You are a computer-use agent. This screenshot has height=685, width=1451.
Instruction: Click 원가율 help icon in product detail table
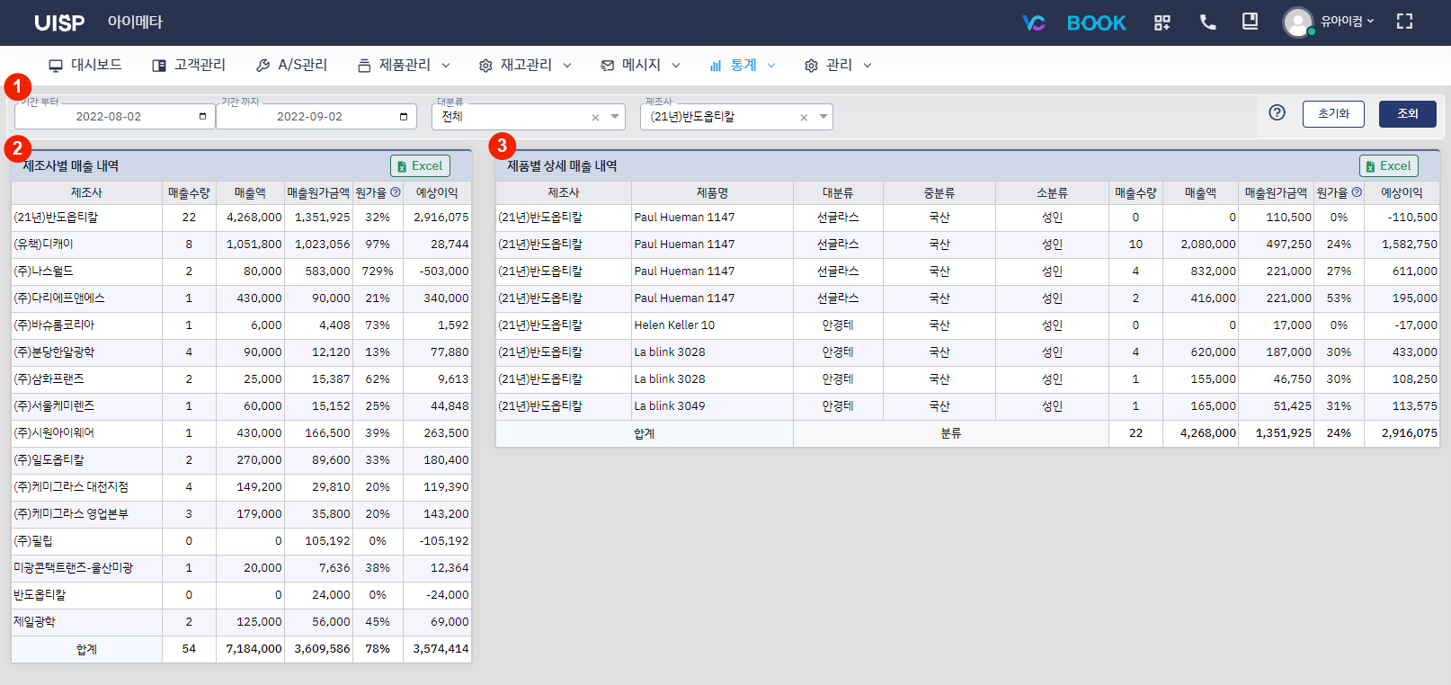point(1357,192)
